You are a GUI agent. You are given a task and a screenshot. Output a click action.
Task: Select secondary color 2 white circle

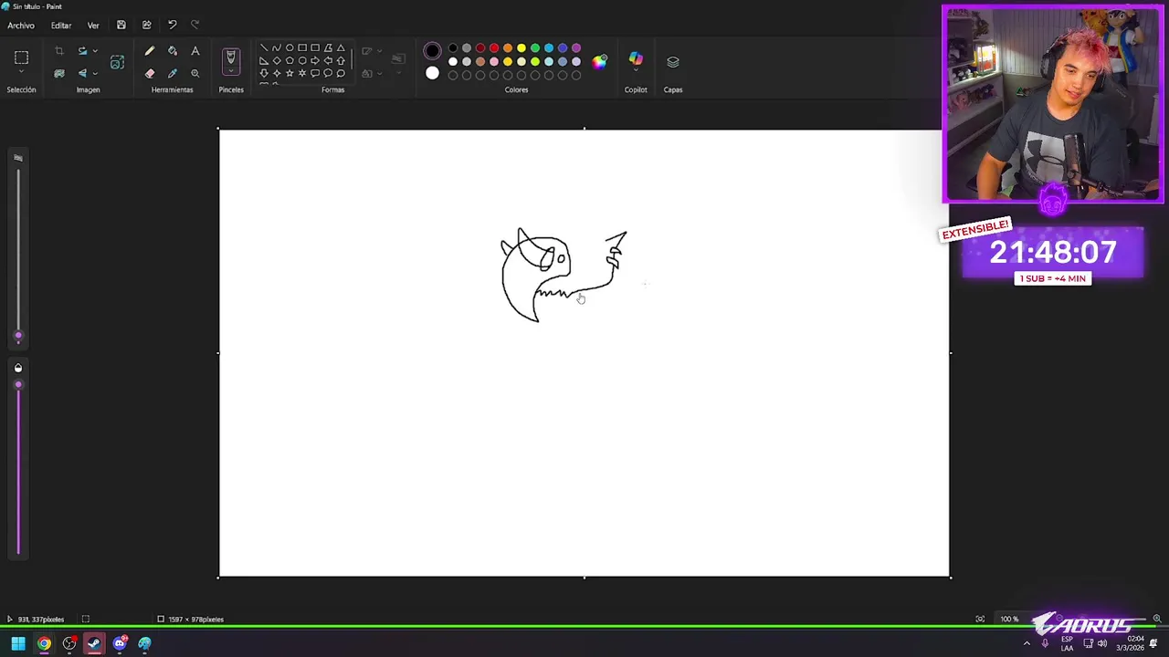point(432,73)
